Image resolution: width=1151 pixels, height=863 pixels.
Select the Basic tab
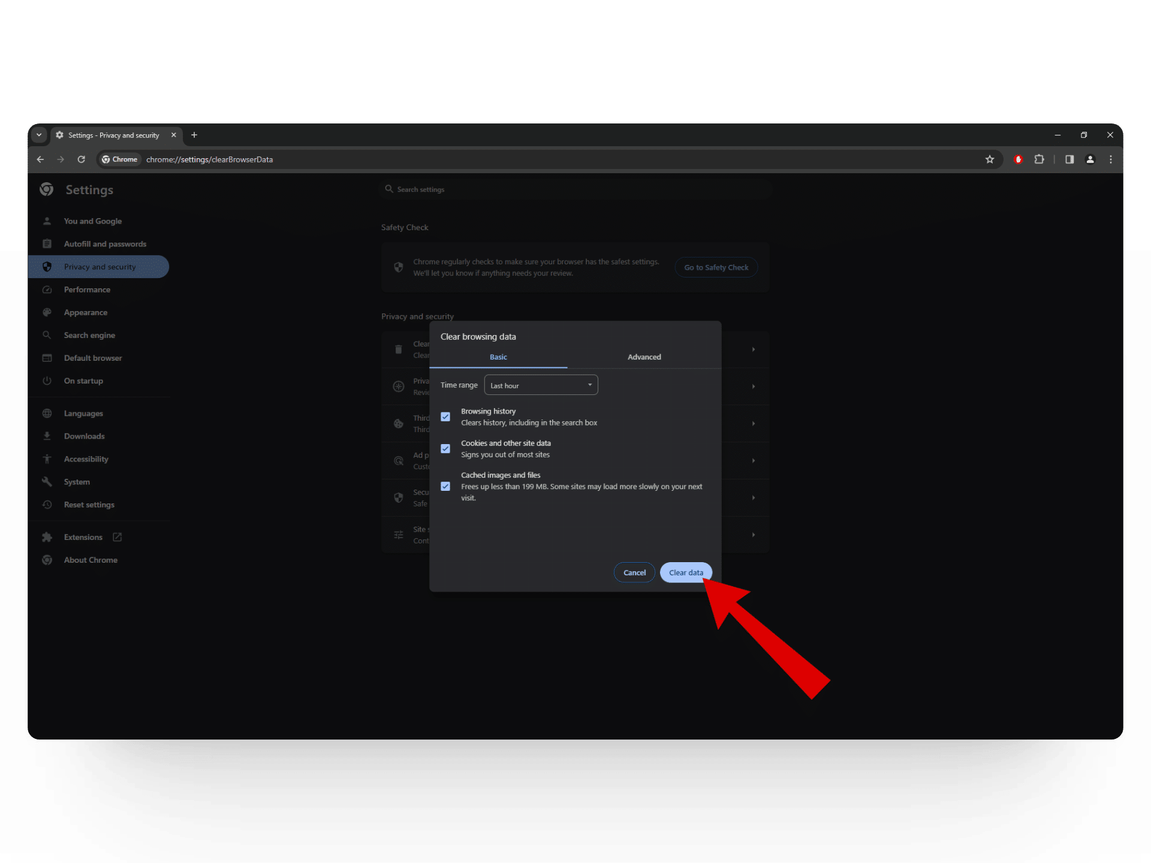(x=498, y=357)
